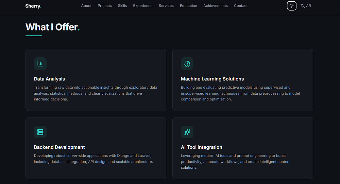This screenshot has height=184, width=340.
Task: Click the Backend Development card title
Action: 59,147
